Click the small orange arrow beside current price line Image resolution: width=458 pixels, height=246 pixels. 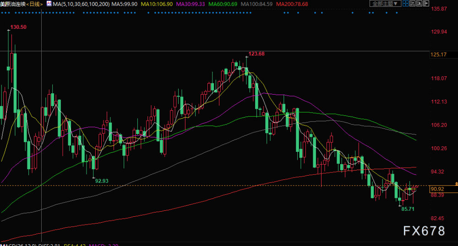456,184
